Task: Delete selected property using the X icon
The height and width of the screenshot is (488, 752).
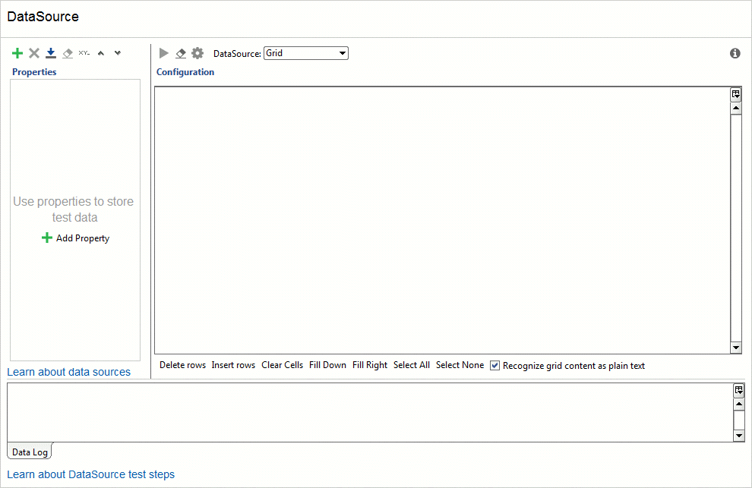Action: [33, 52]
